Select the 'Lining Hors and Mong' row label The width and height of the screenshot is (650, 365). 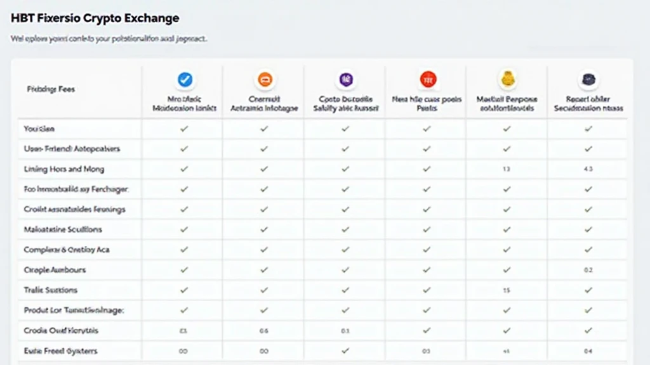pos(64,169)
